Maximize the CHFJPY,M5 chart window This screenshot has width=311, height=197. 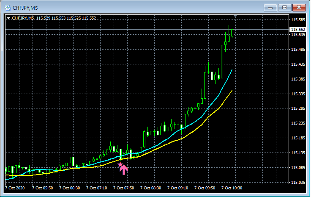(x=284, y=8)
